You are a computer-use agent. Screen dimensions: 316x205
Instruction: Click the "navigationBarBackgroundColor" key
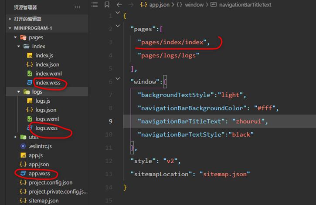tap(192, 108)
